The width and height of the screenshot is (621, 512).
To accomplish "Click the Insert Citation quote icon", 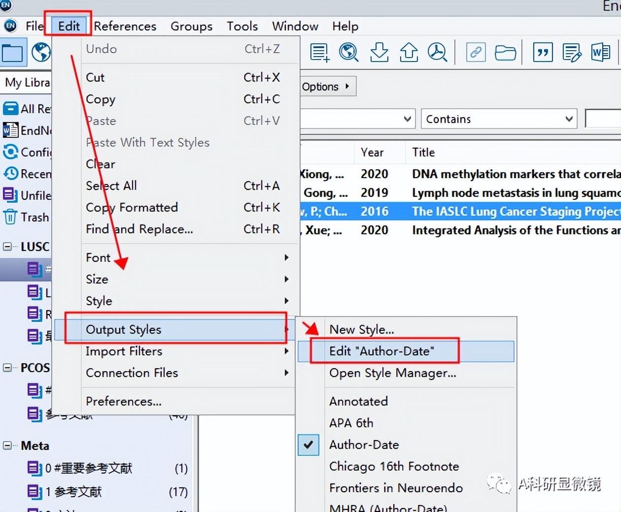I will (543, 52).
